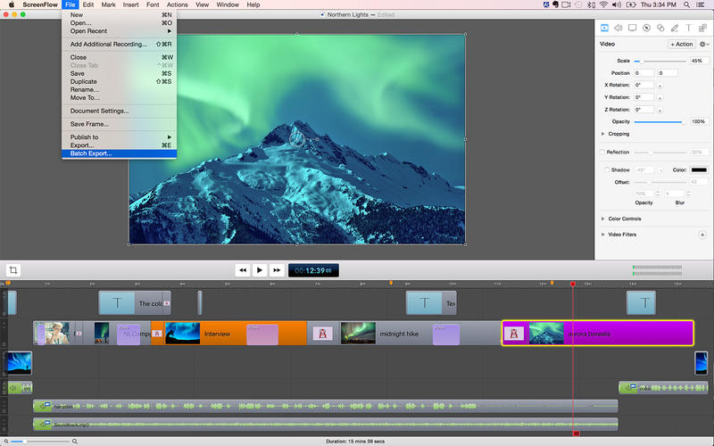Open the Actions menu in menu bar

tap(177, 5)
